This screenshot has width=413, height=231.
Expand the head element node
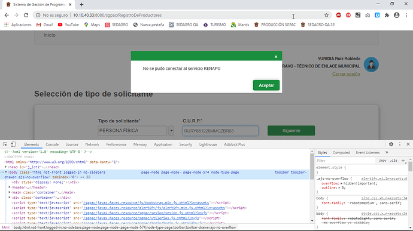pos(5,167)
